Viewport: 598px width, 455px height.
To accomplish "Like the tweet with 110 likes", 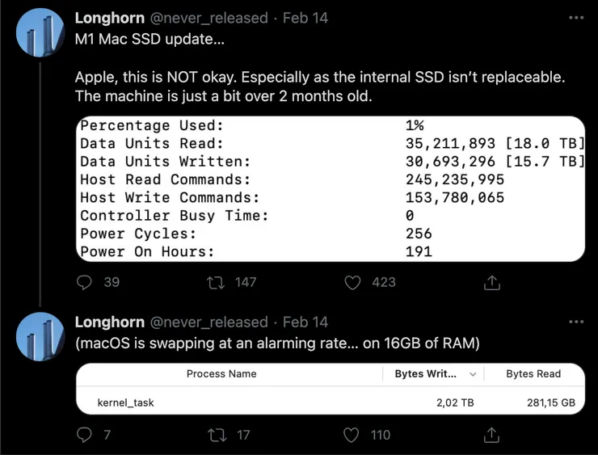I will click(352, 435).
